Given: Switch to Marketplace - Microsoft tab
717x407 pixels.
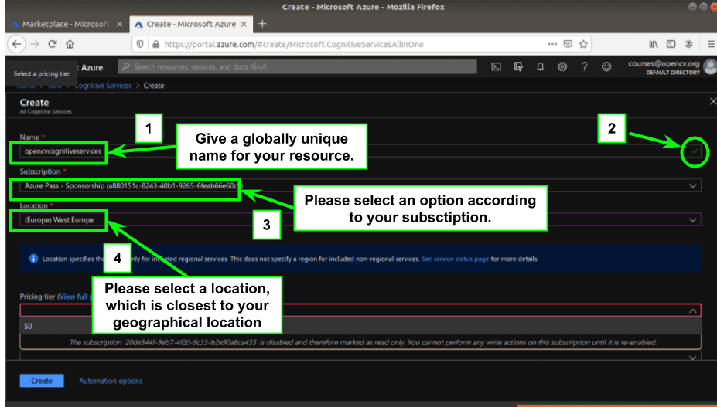Looking at the screenshot, I should point(66,24).
